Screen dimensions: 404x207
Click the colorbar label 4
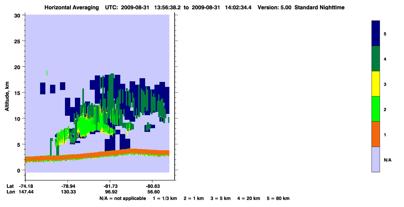coord(385,59)
